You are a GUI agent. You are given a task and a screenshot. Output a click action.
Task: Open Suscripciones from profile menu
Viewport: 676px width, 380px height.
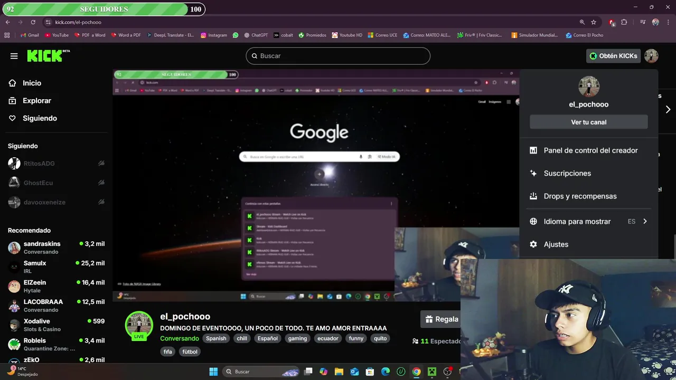pyautogui.click(x=567, y=173)
